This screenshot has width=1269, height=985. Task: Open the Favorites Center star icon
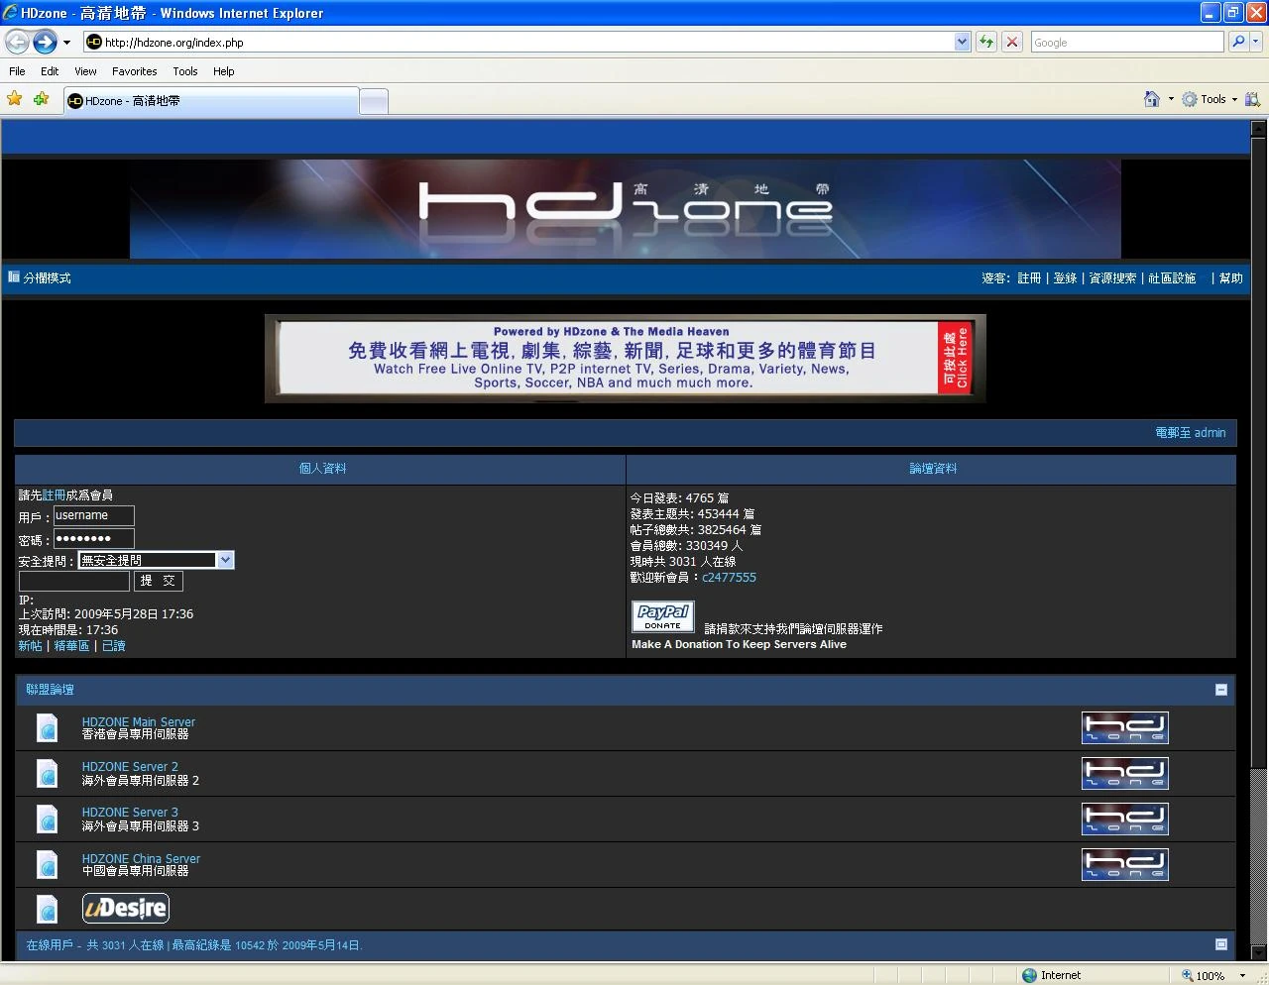15,99
